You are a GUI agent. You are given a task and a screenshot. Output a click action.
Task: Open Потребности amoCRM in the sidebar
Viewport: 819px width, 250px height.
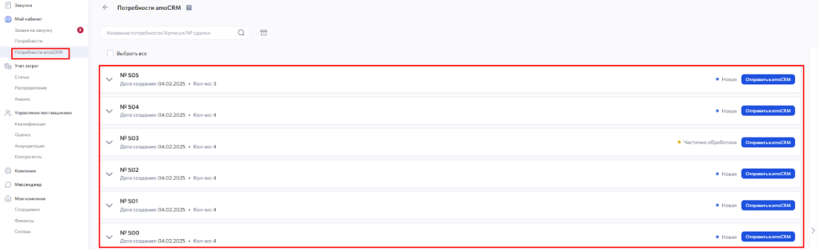[x=38, y=52]
